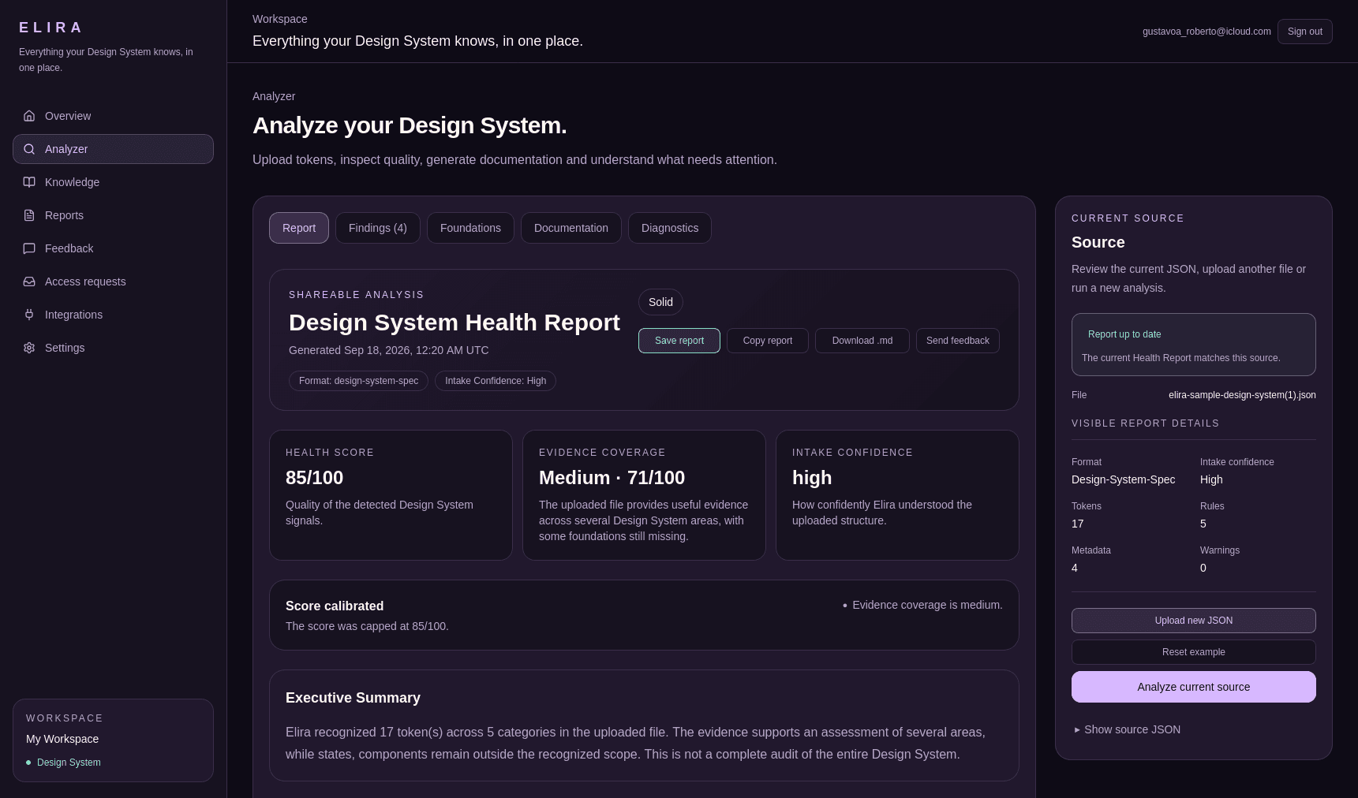Switch to the Findings (4) tab
Screen dimensions: 1358x798
click(378, 228)
